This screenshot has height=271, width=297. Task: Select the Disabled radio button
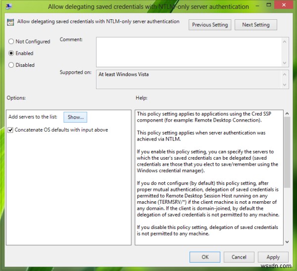click(11, 65)
